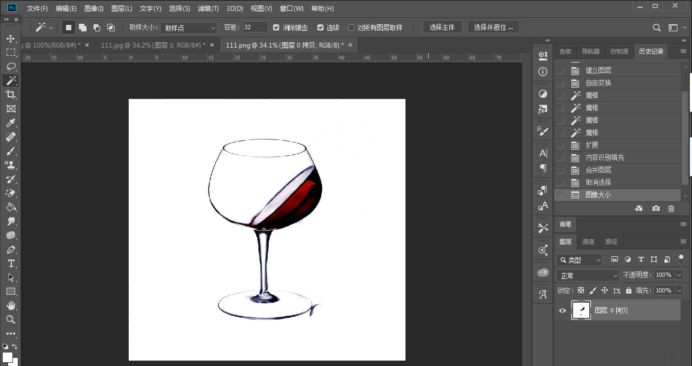This screenshot has height=366, width=692.
Task: Toggle lock transparent pixels
Action: point(581,290)
